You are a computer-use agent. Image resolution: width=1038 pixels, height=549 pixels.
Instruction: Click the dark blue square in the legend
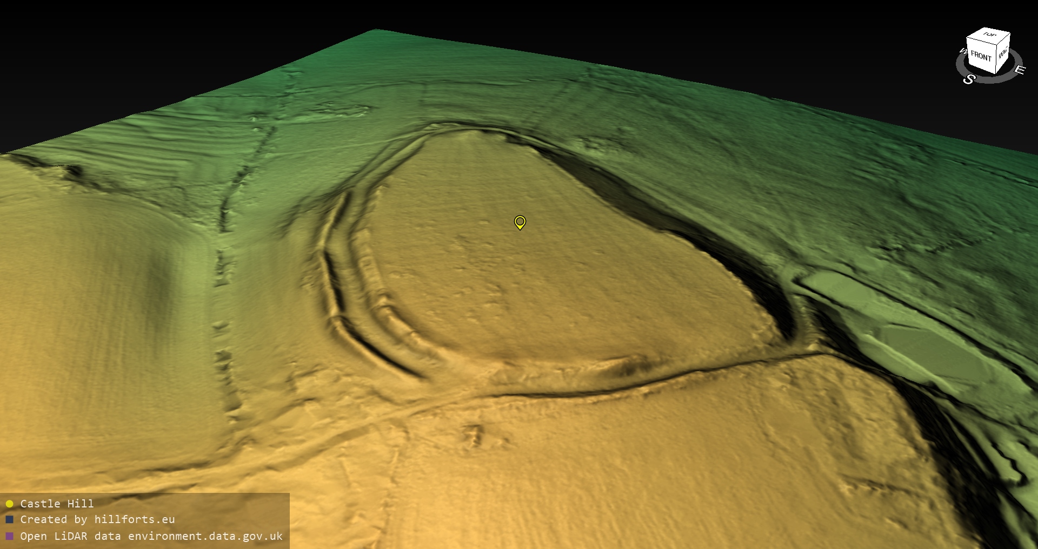tap(9, 519)
